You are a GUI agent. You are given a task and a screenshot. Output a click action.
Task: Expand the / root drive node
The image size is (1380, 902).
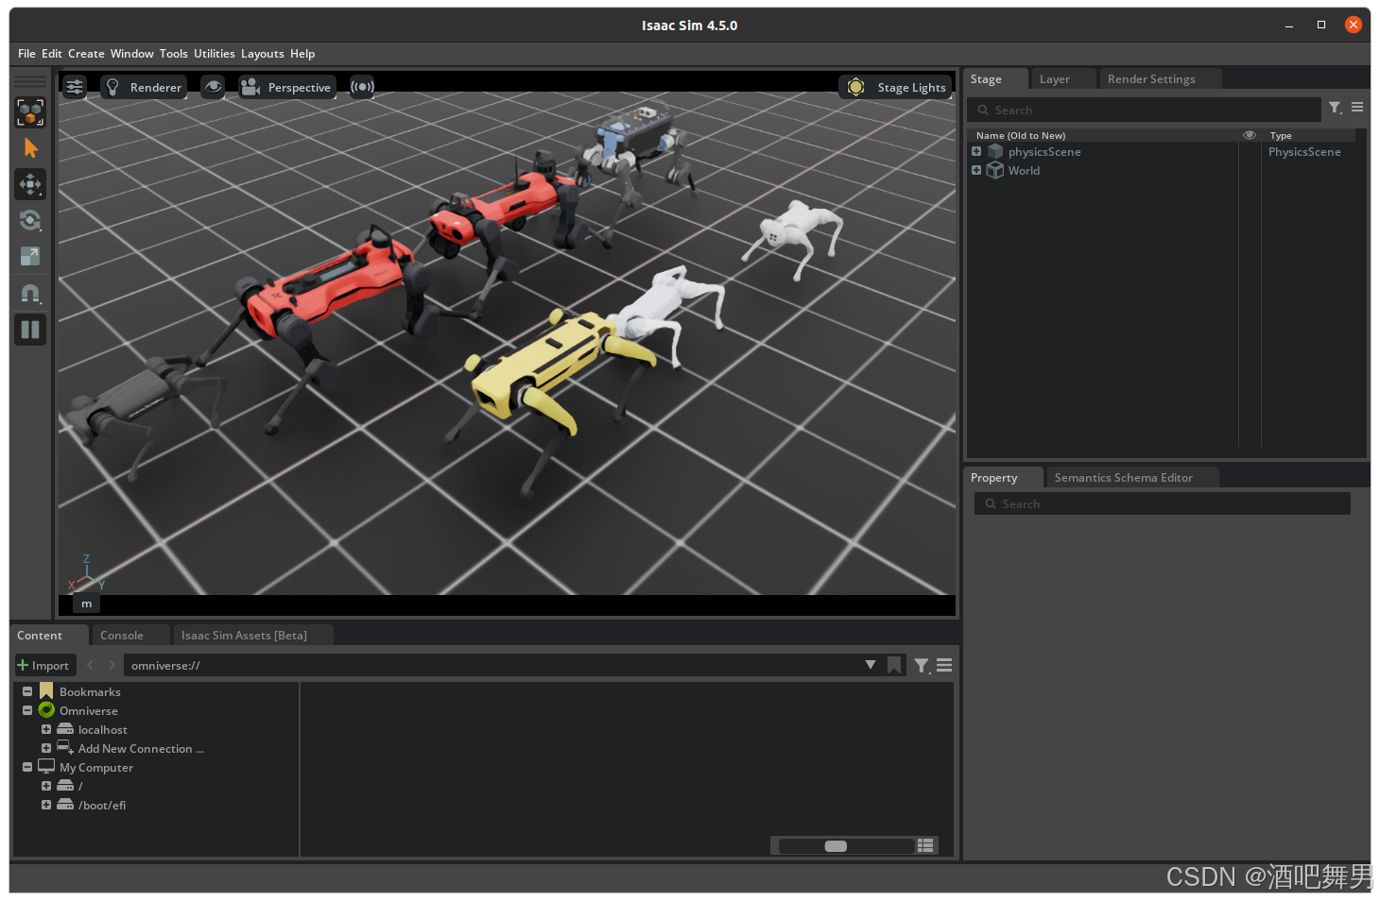[x=46, y=786]
